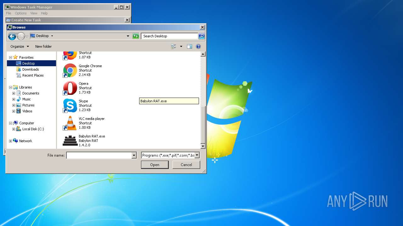Select the VLC media player cone icon
The image size is (403, 226).
coord(70,123)
